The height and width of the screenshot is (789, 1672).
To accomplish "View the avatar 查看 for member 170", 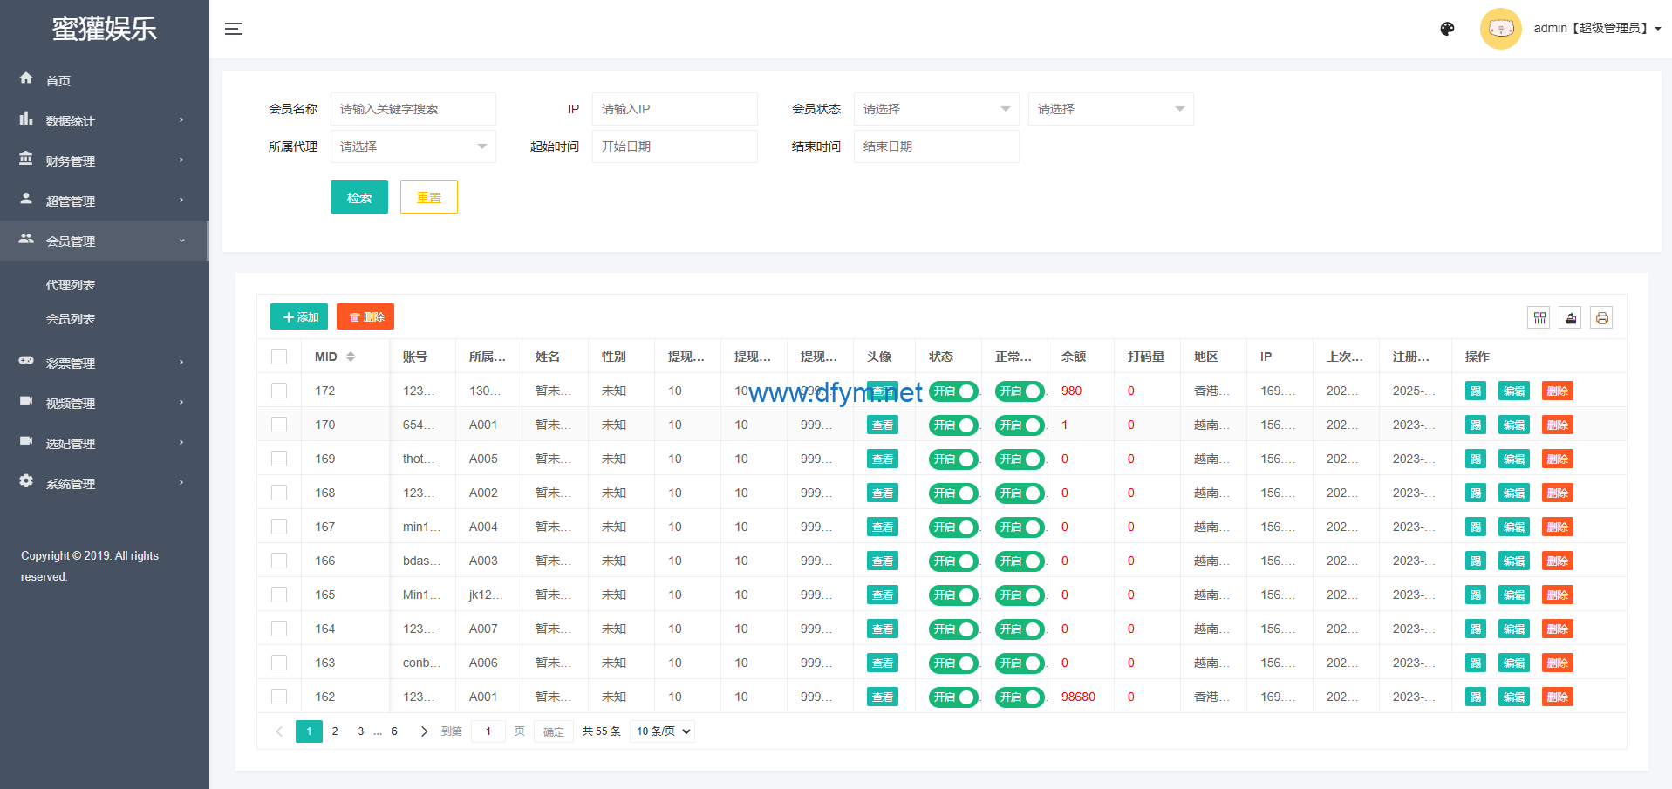I will click(883, 425).
